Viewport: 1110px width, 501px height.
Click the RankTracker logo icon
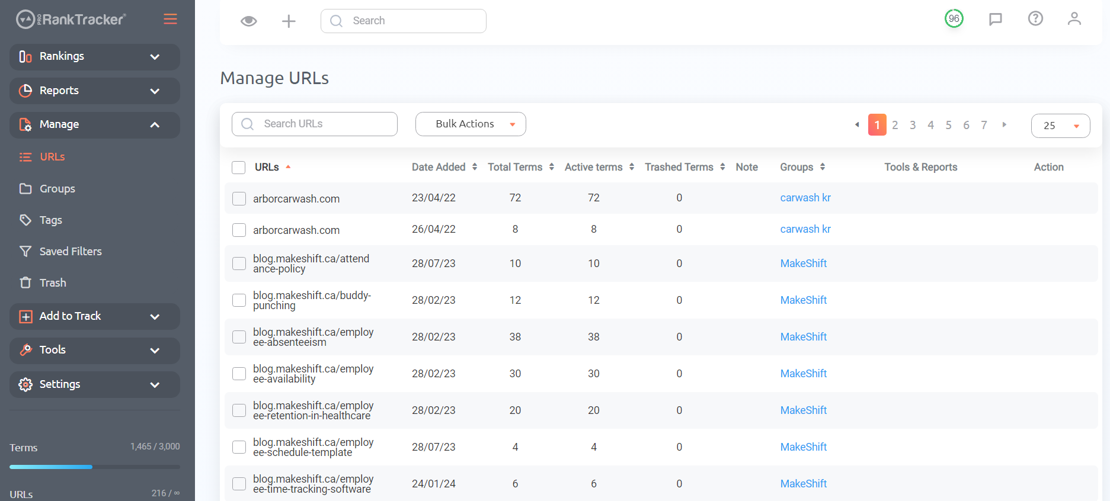pyautogui.click(x=25, y=20)
